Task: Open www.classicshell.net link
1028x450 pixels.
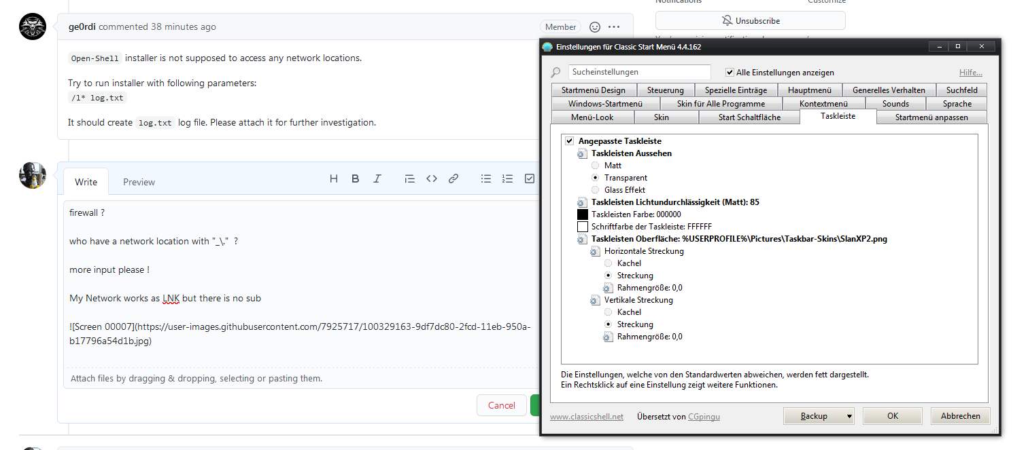Action: [586, 417]
